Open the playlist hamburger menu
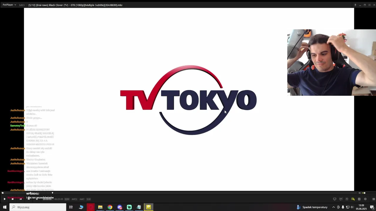Viewport: 376px width, 211px height. tap(374, 199)
